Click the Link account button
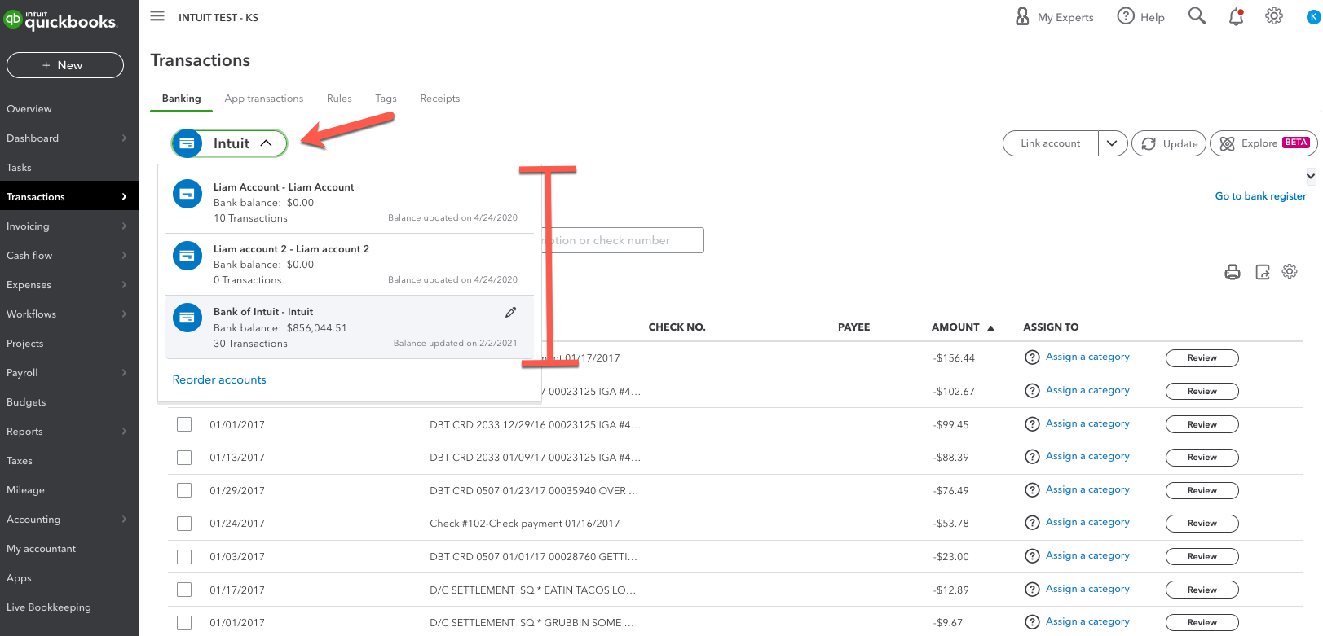1323x636 pixels. (x=1051, y=143)
